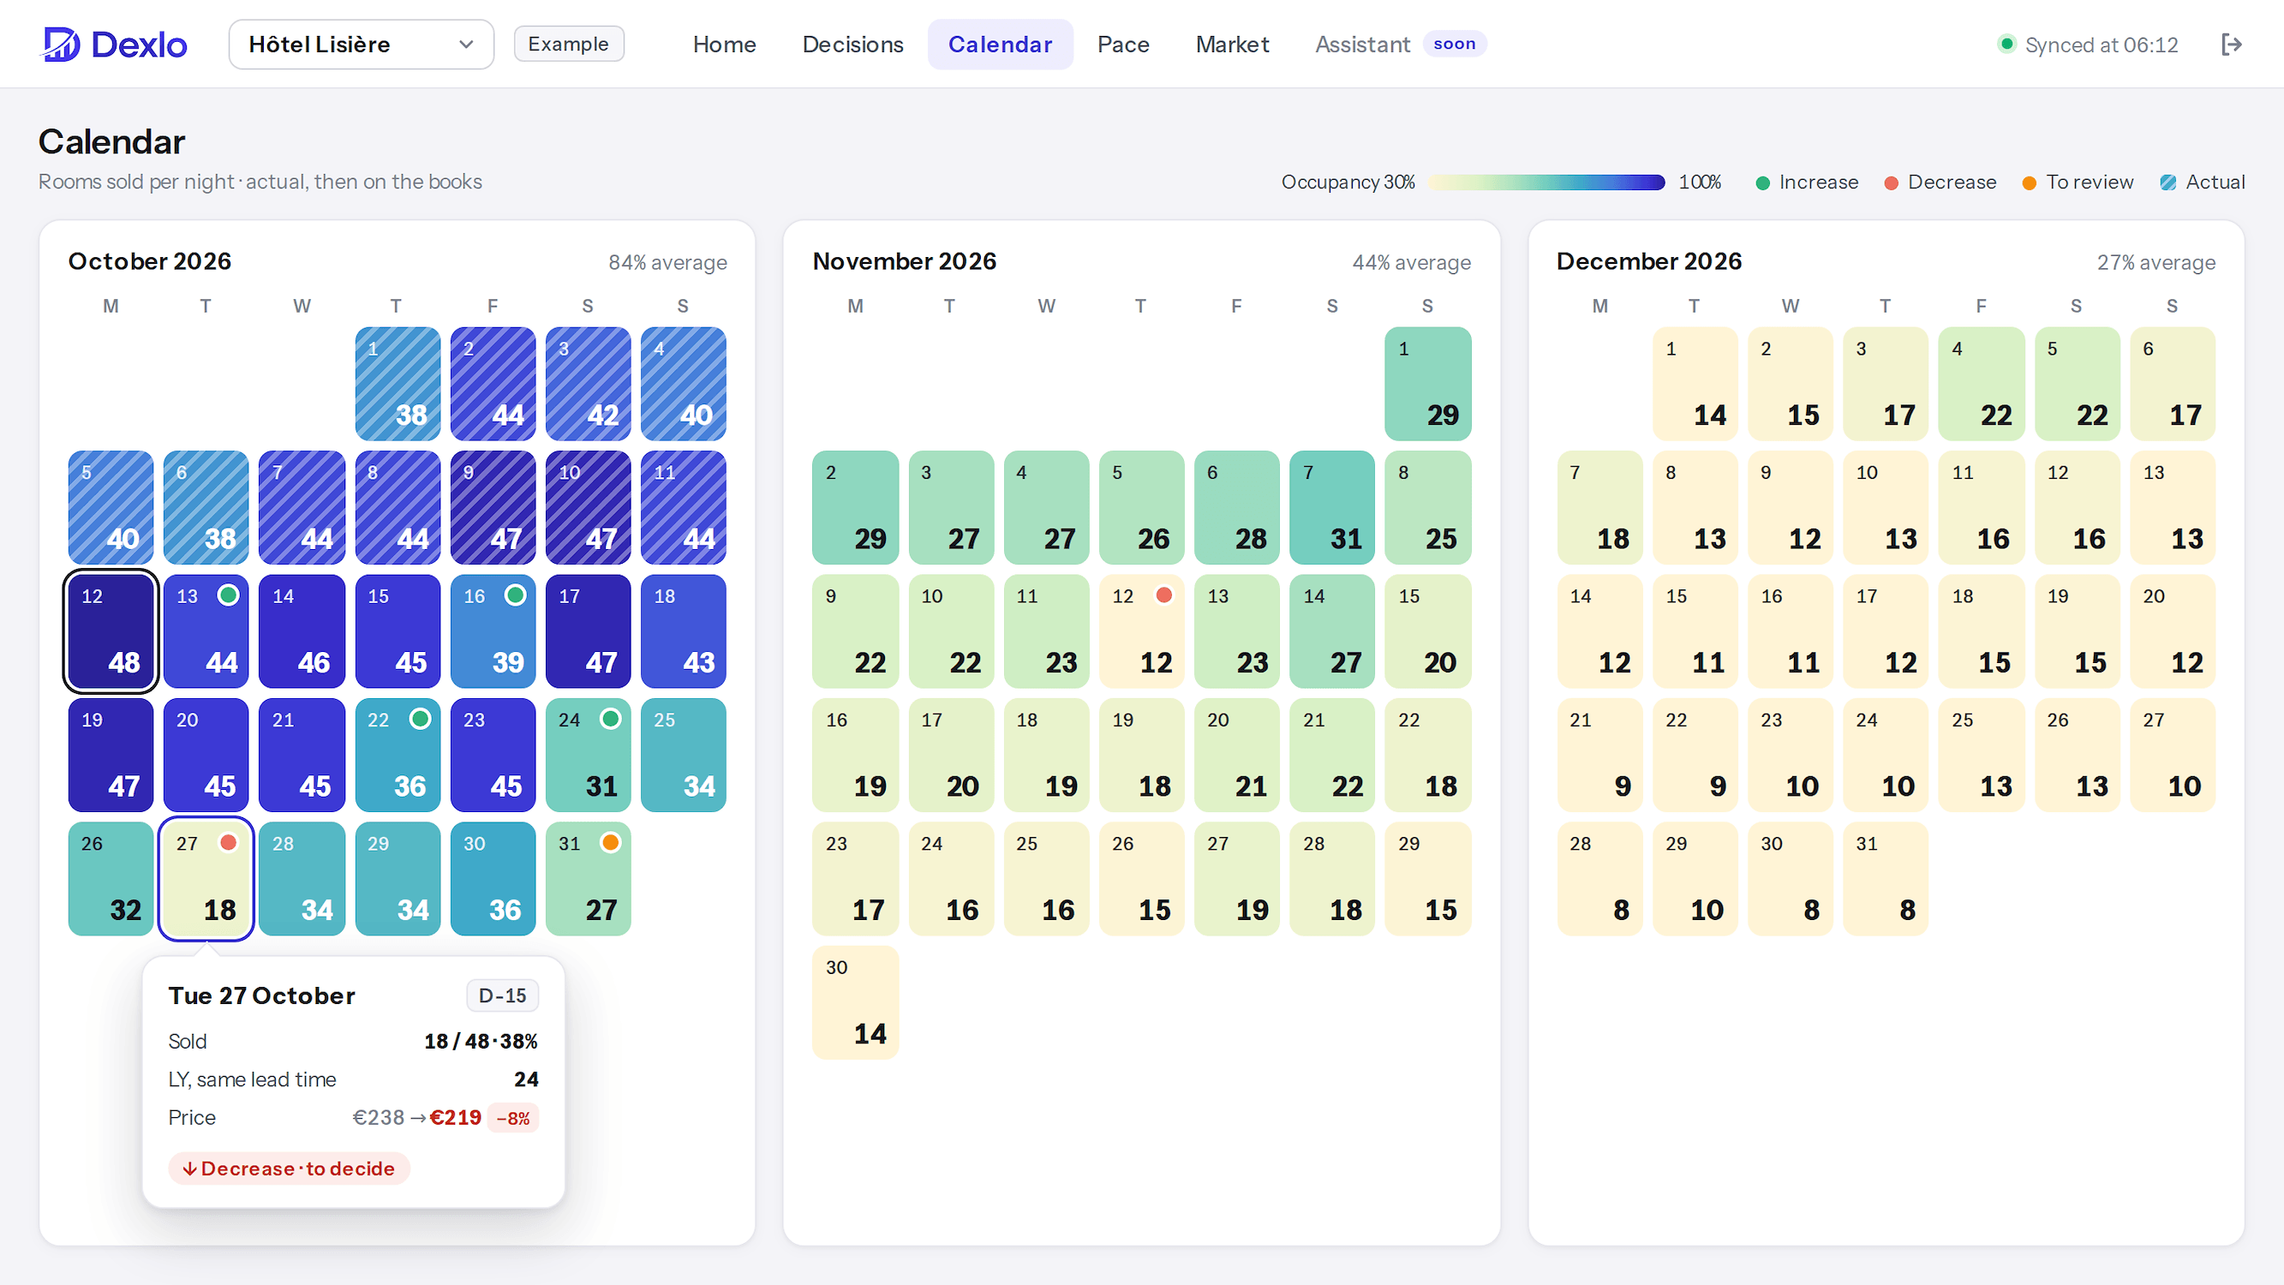The image size is (2284, 1285).
Task: Click the increase dot on October 22
Action: 421,719
